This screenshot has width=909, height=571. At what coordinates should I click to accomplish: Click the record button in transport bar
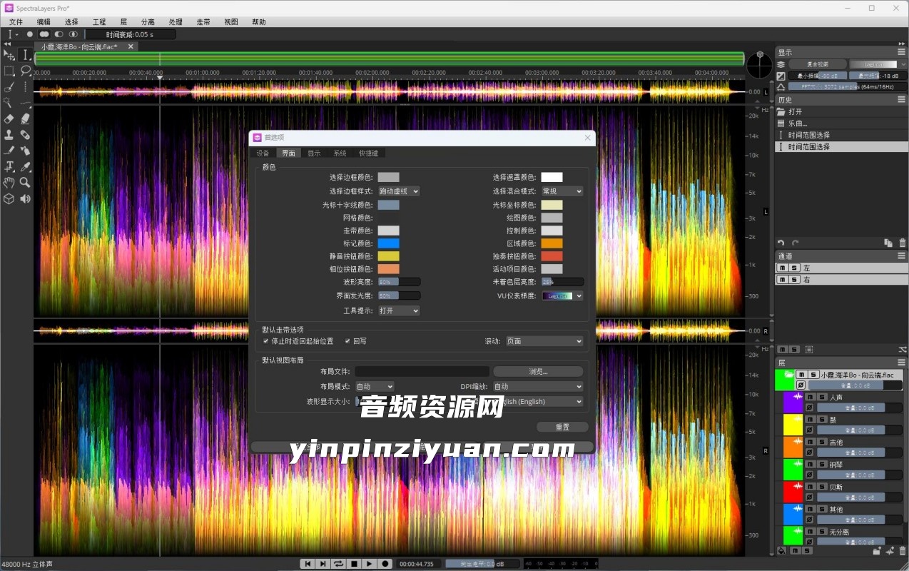pos(385,564)
